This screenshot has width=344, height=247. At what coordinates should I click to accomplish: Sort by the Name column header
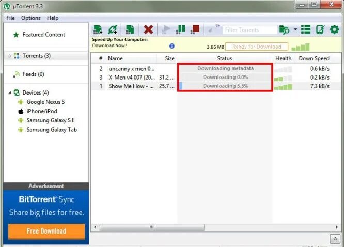[115, 58]
